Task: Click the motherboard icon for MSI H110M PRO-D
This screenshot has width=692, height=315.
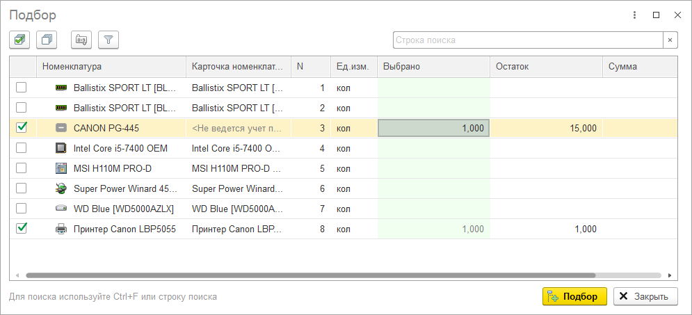Action: point(61,168)
